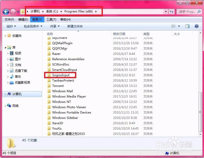Click the back navigation arrow

pyautogui.click(x=6, y=12)
